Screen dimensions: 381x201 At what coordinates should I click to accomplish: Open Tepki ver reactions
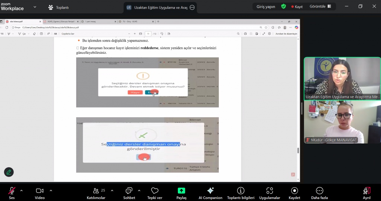click(x=155, y=193)
